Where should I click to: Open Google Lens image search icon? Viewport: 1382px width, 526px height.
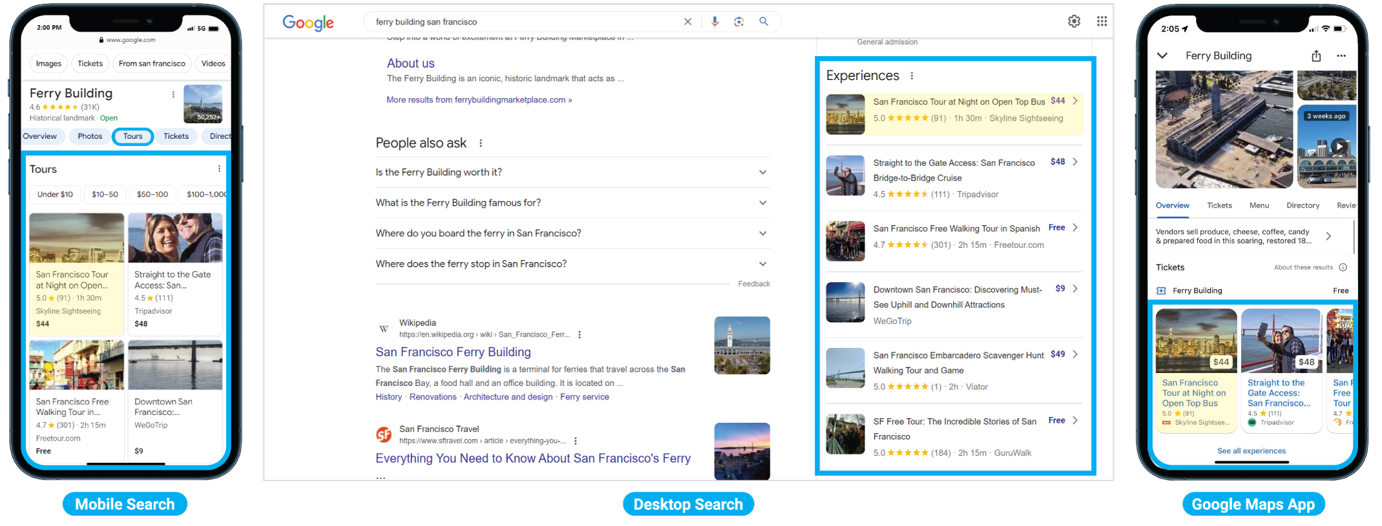[x=739, y=22]
